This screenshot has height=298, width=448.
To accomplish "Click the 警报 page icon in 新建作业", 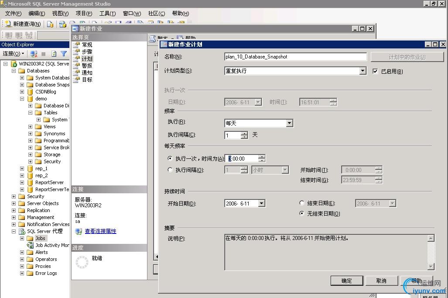I will 76,66.
